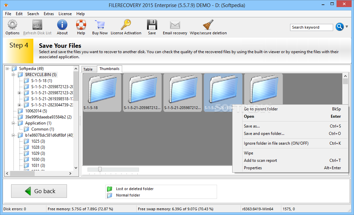The image size is (354, 215).
Task: Select the S-1-5-18 folder thumbnail
Action: pyautogui.click(x=102, y=93)
